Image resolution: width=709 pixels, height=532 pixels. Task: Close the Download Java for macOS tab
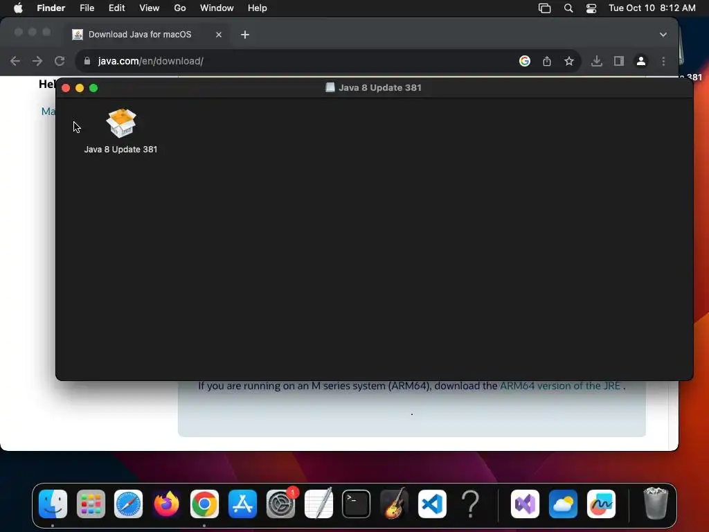[219, 35]
